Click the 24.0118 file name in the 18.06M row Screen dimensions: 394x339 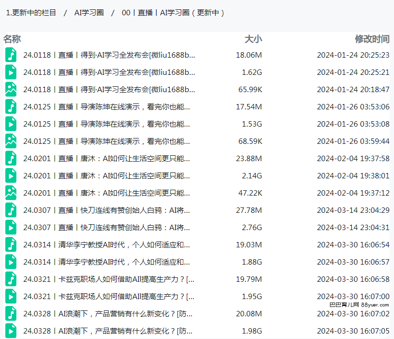point(109,55)
